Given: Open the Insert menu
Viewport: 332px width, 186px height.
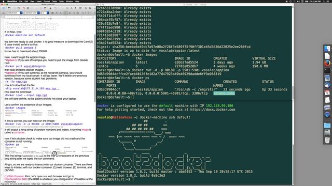Looking at the screenshot, I should tap(39, 1).
